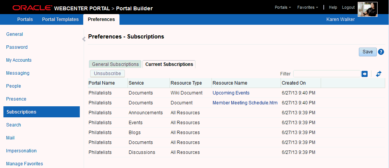389x168 pixels.
Task: Click the Unsubscribe button
Action: tap(107, 74)
